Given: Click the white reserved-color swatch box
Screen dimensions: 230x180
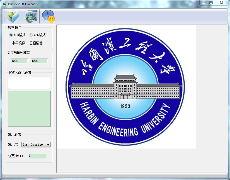Looking at the screenshot, I should 29,83.
